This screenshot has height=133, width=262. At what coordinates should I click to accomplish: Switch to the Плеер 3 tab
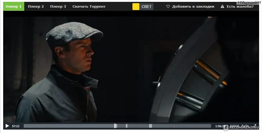pos(58,7)
